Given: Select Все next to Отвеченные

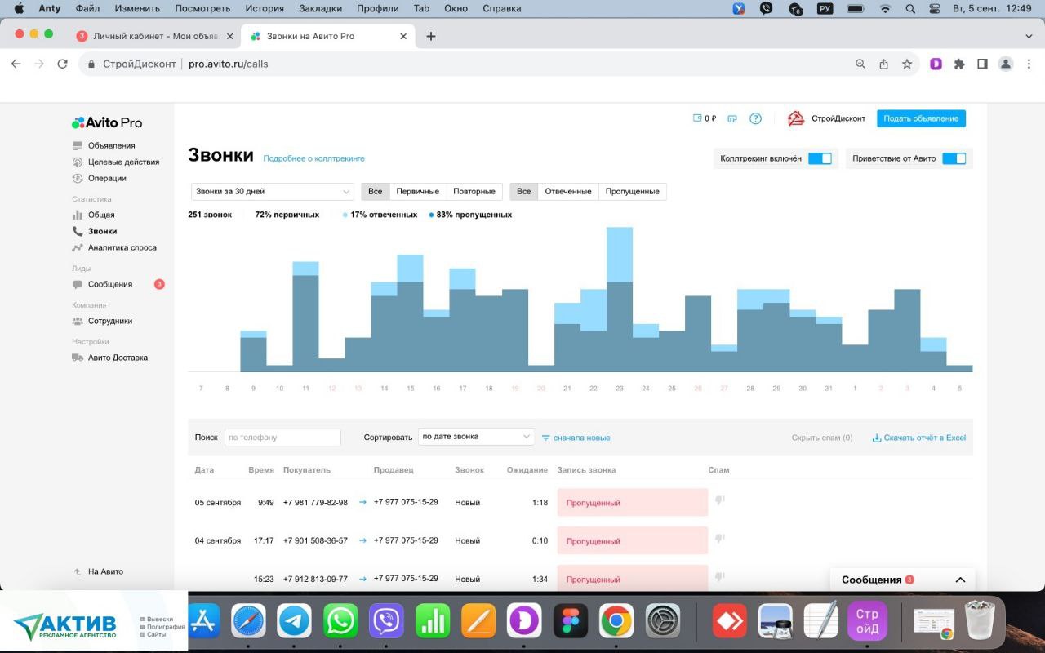Looking at the screenshot, I should click(524, 191).
